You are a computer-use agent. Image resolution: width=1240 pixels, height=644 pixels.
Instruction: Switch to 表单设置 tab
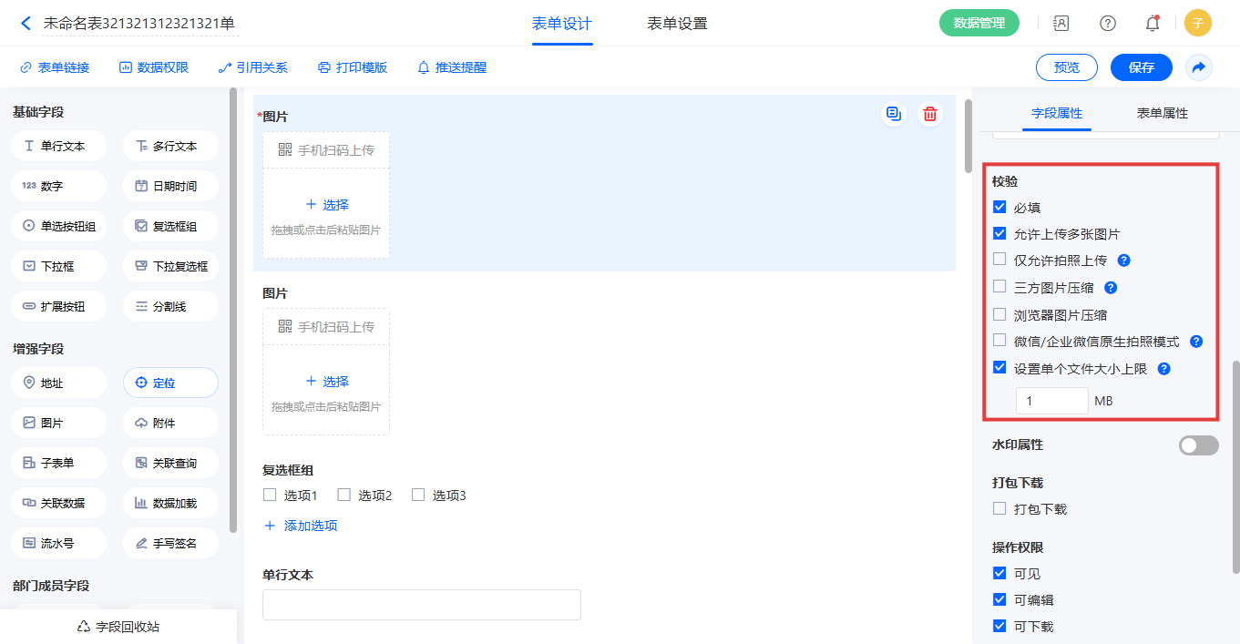click(x=677, y=24)
